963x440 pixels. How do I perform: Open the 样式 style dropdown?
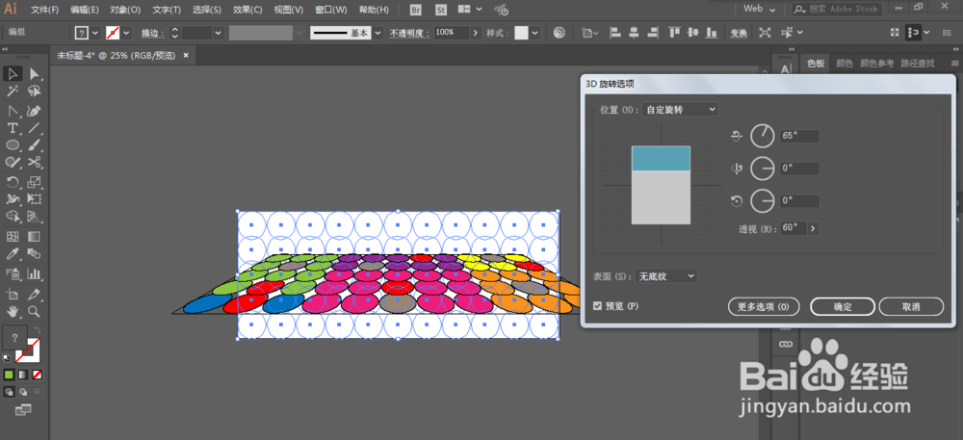(535, 33)
